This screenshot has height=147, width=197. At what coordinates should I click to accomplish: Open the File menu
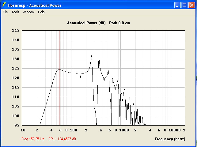[x=5, y=12]
